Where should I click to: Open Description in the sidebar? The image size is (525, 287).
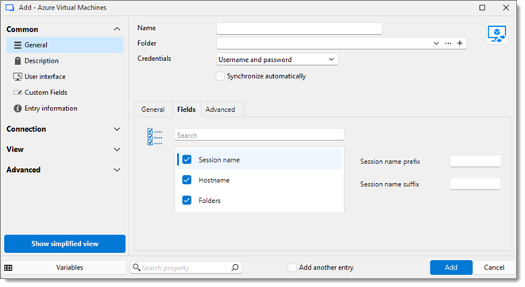tap(41, 61)
